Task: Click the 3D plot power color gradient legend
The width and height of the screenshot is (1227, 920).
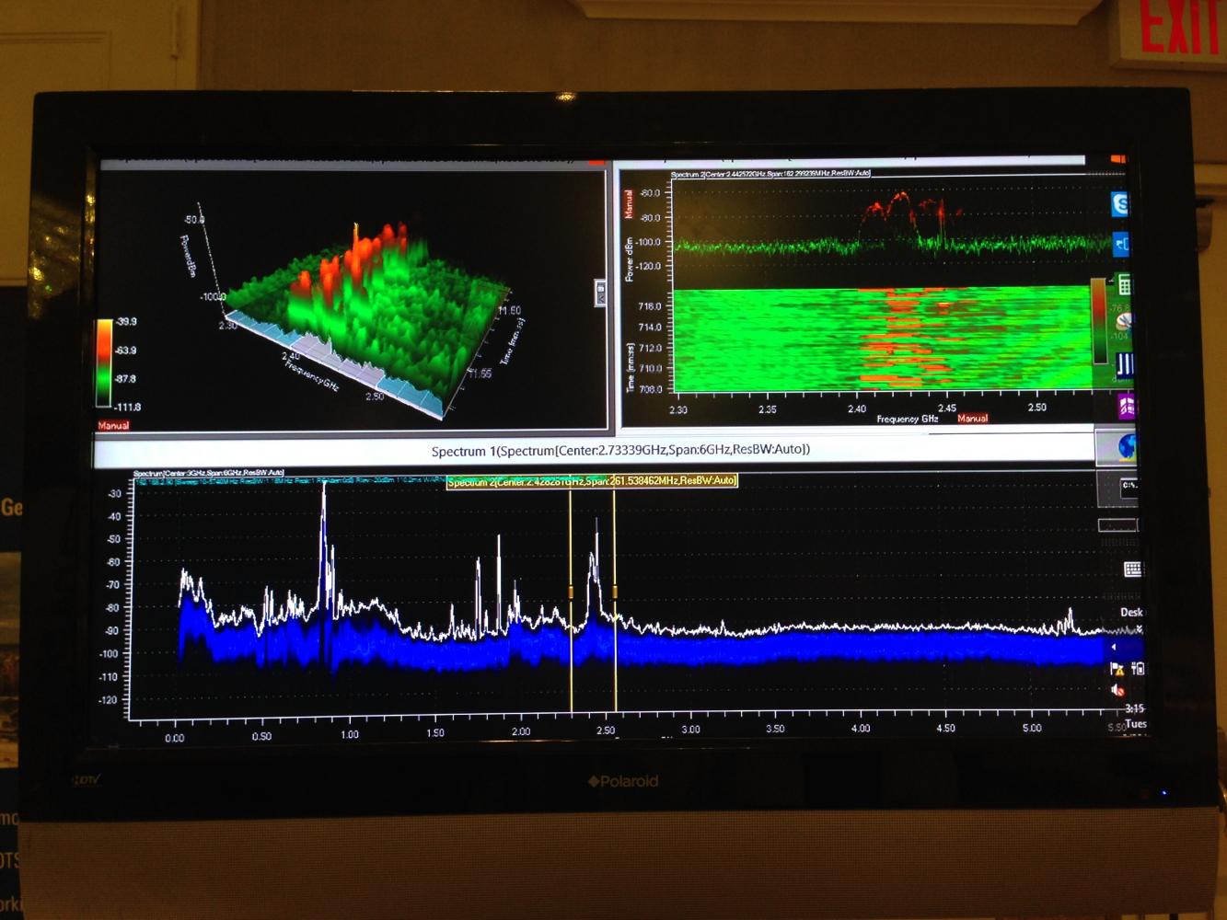Action: [104, 363]
